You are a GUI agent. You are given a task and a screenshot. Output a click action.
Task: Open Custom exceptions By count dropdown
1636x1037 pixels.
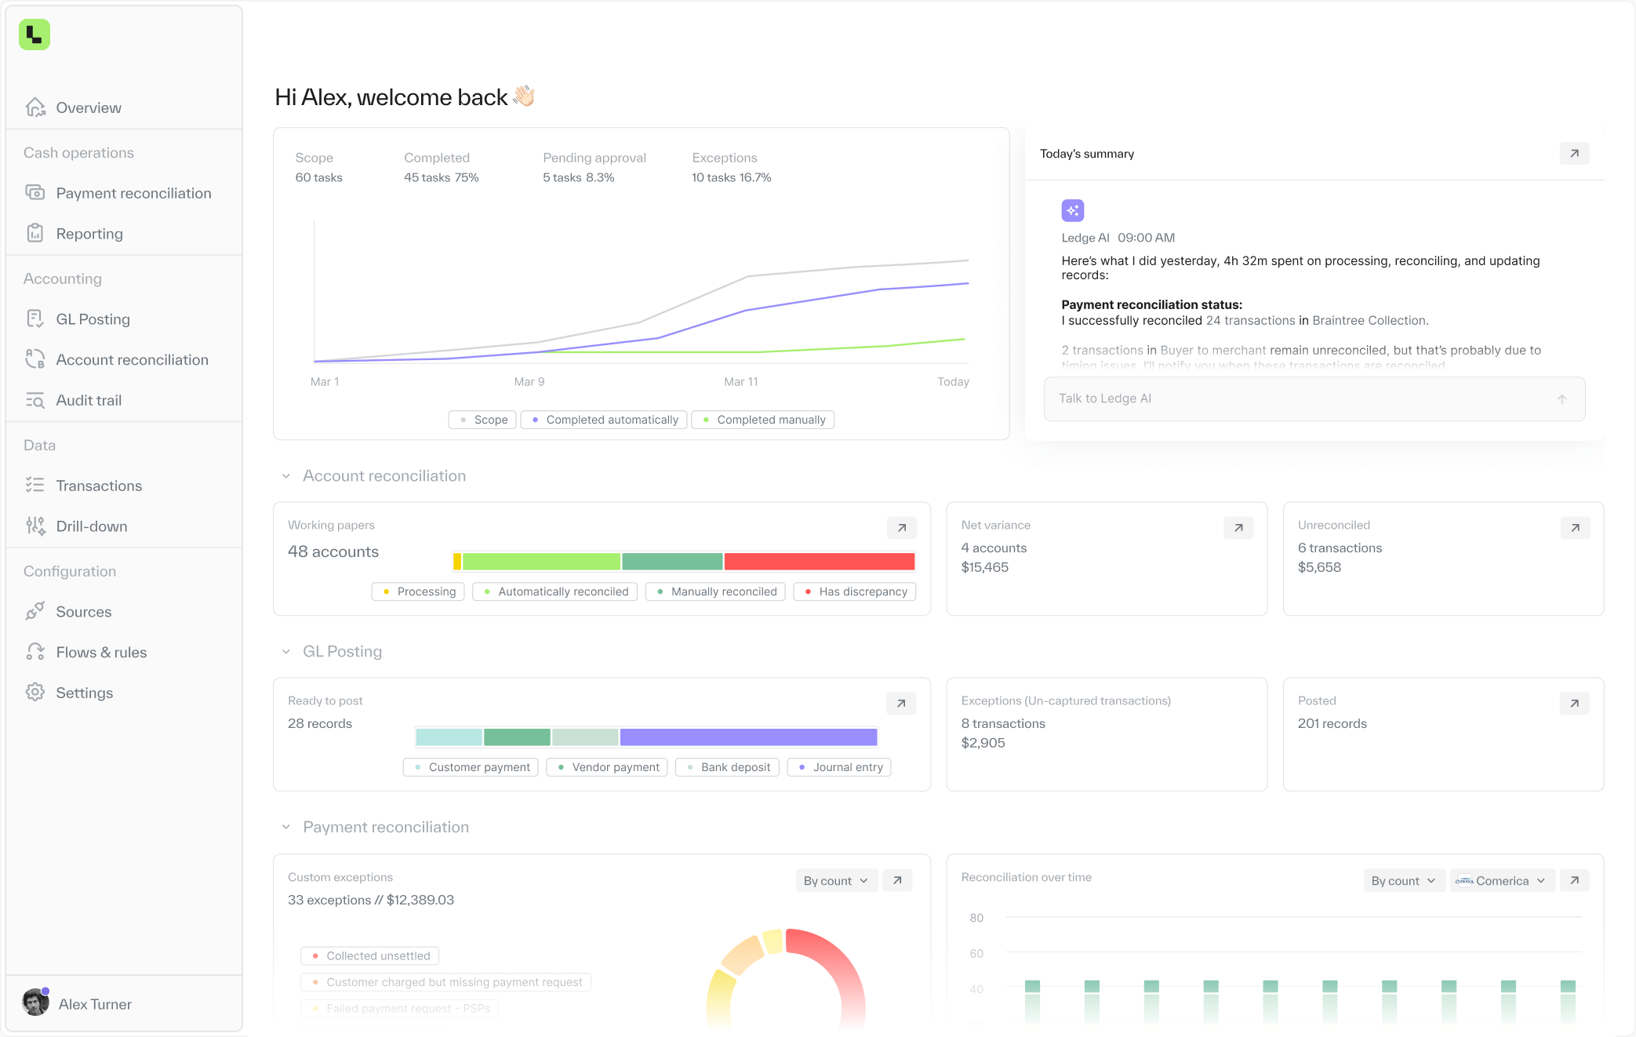coord(836,881)
